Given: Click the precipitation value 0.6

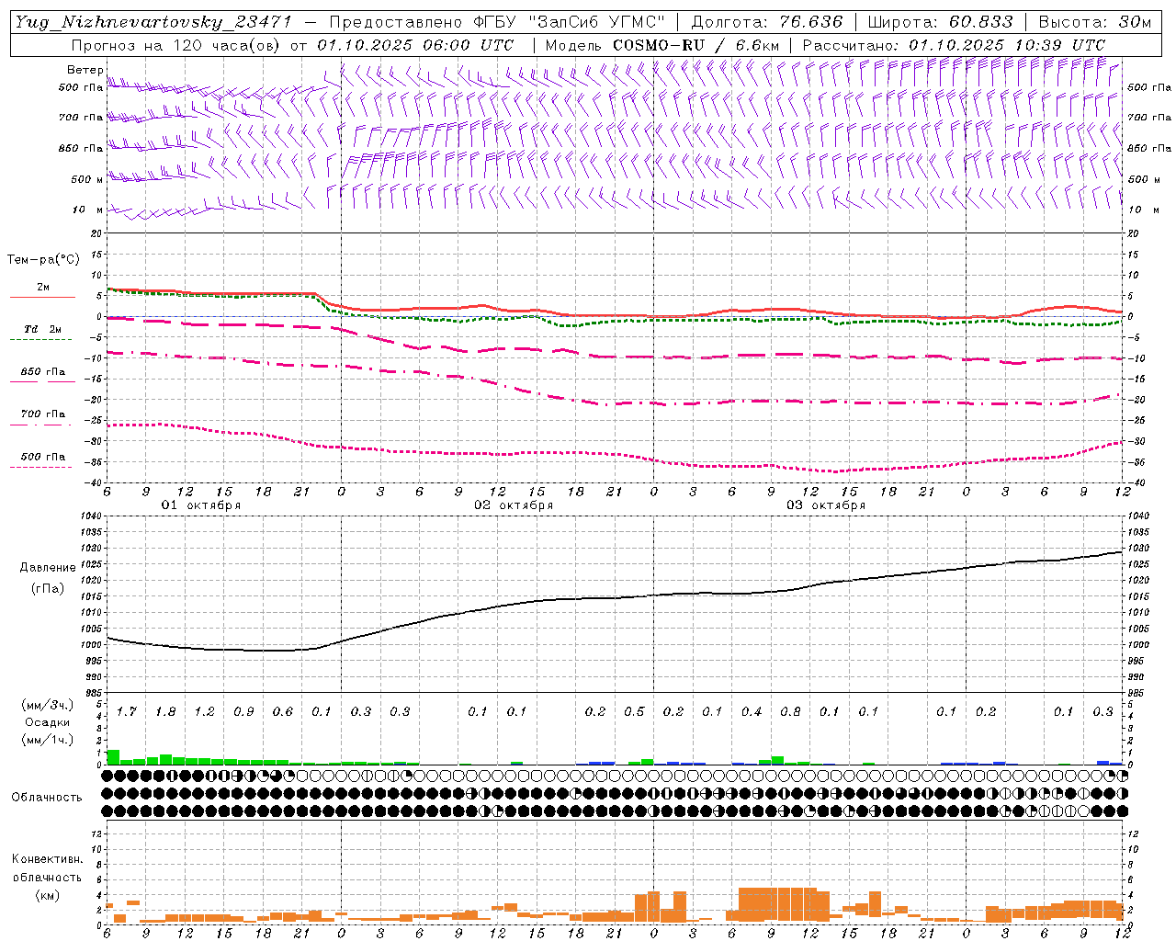Looking at the screenshot, I should point(283,712).
